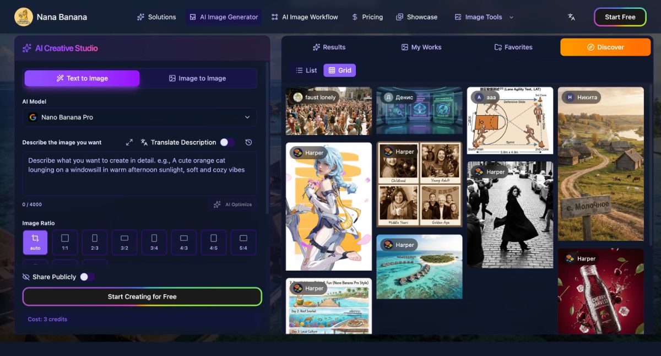Click the language translate icon in header
The height and width of the screenshot is (356, 661).
pyautogui.click(x=571, y=17)
